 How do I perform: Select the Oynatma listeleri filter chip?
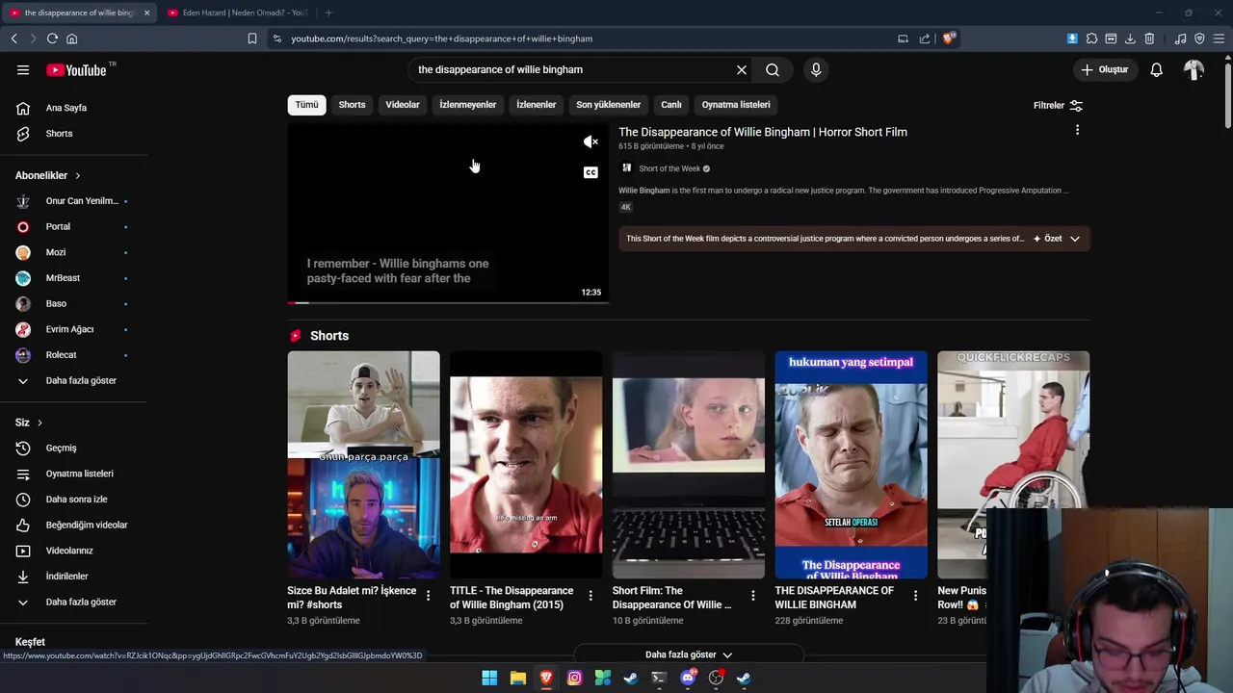pyautogui.click(x=736, y=104)
